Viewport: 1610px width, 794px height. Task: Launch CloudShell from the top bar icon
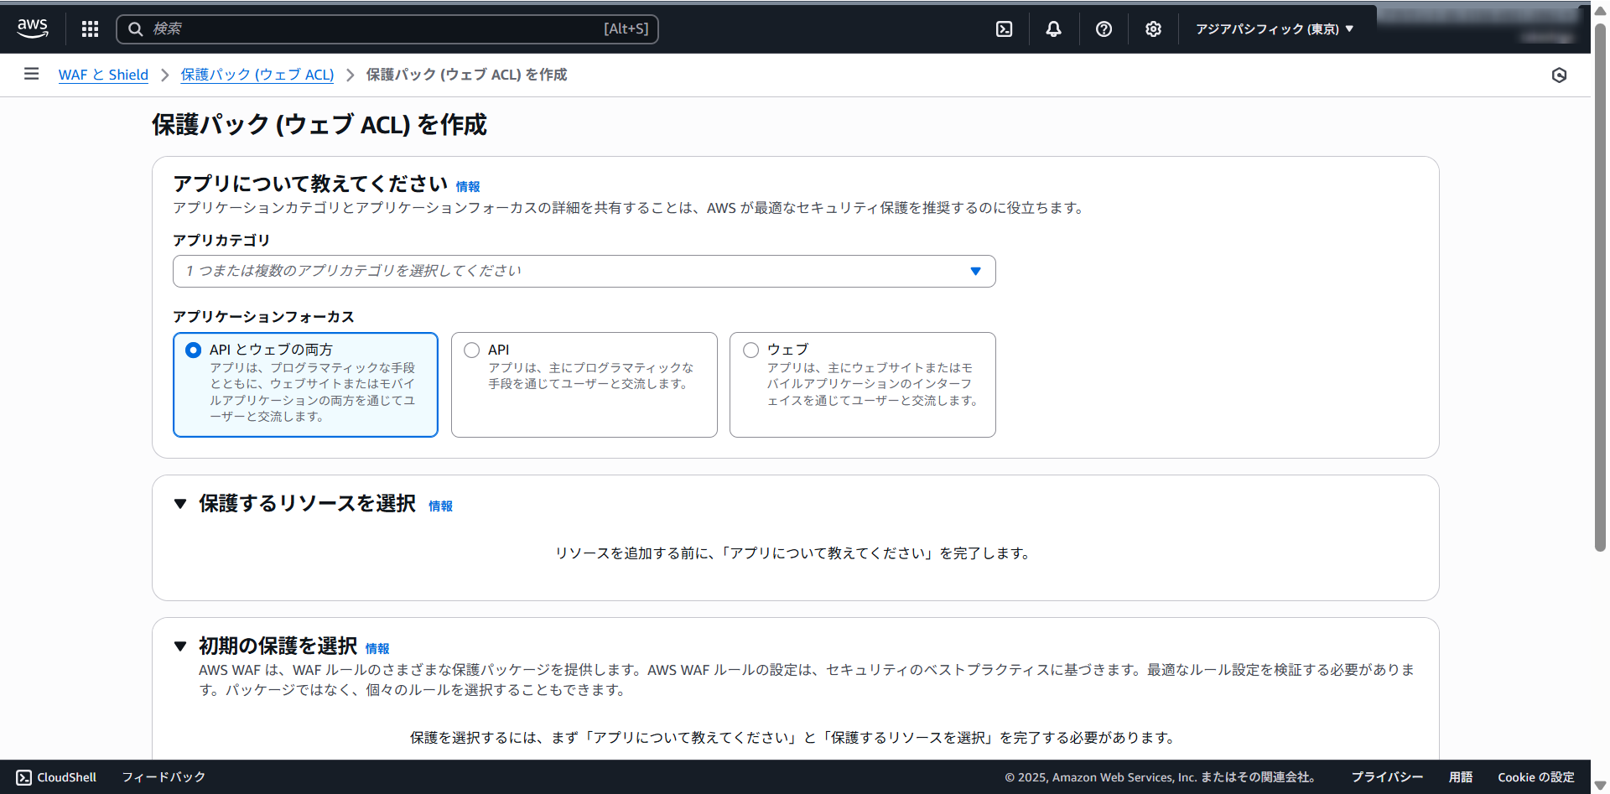click(1004, 29)
